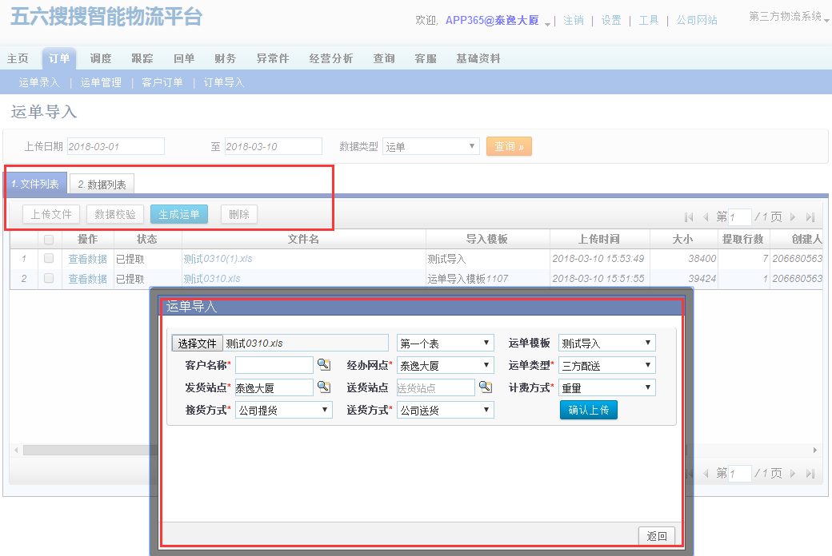The width and height of the screenshot is (832, 556).
Task: Go to first page in top pager
Action: (689, 217)
